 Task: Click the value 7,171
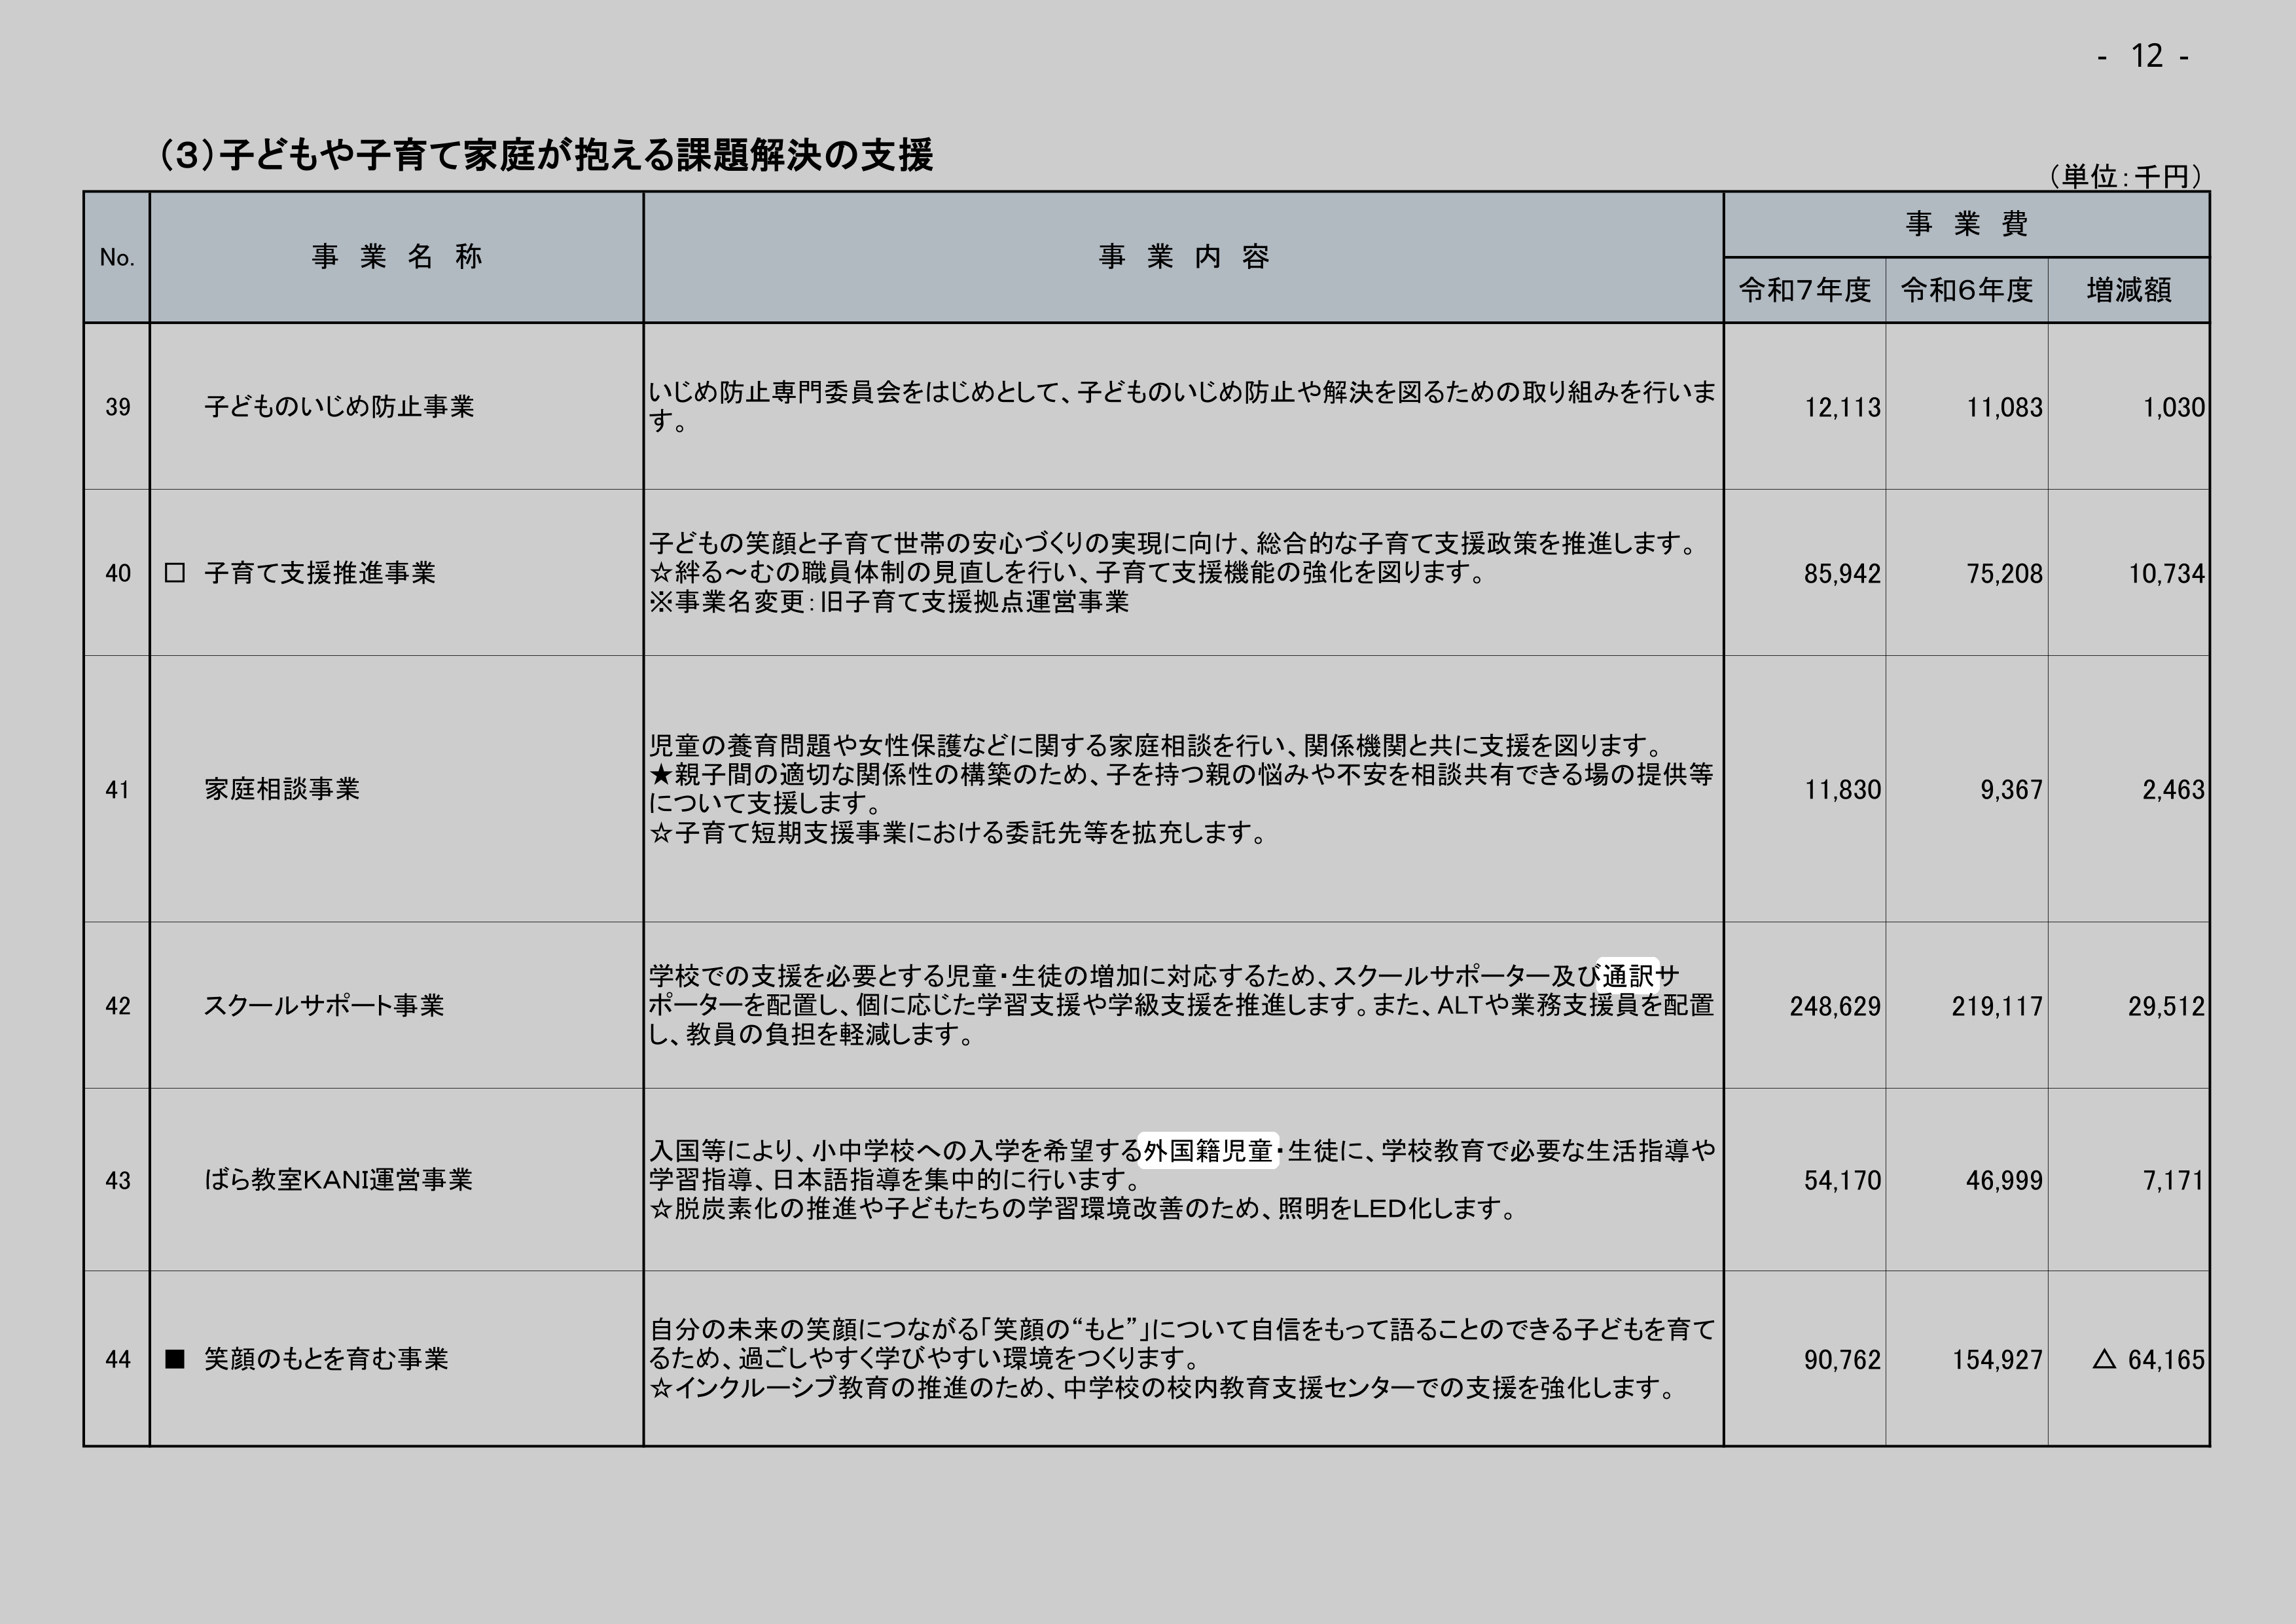[x=2173, y=1181]
